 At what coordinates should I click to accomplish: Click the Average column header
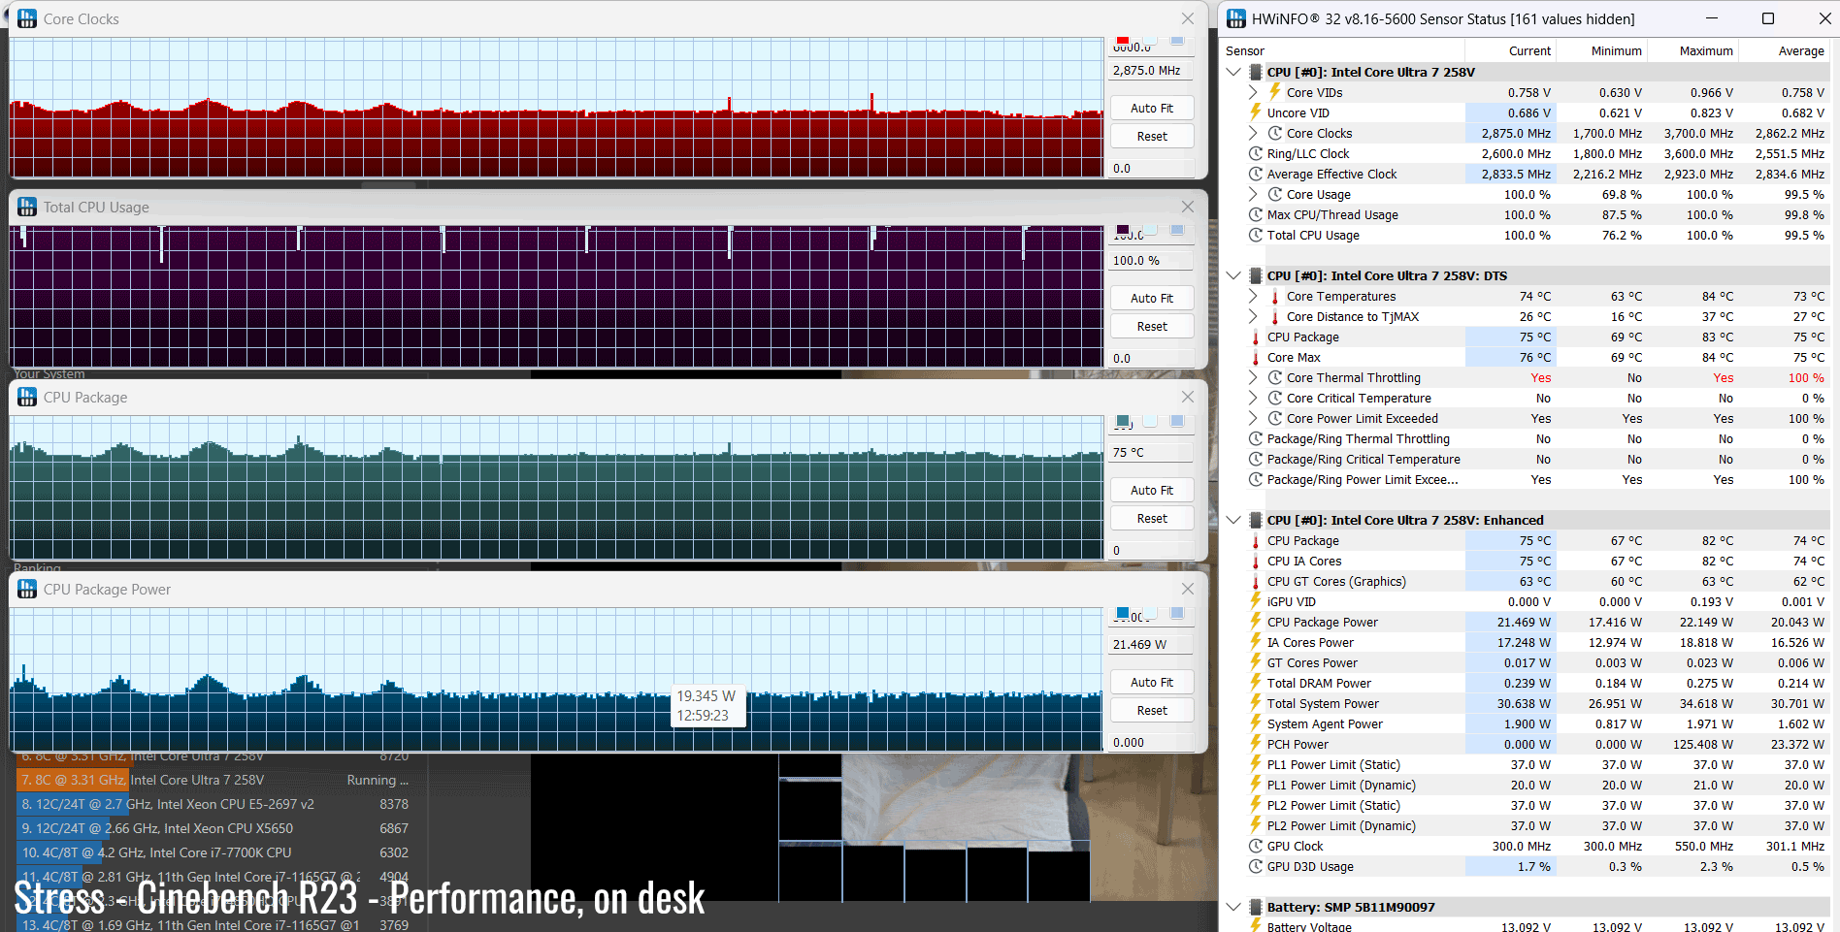click(x=1784, y=50)
